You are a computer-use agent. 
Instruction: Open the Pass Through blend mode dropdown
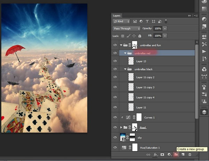coord(126,28)
